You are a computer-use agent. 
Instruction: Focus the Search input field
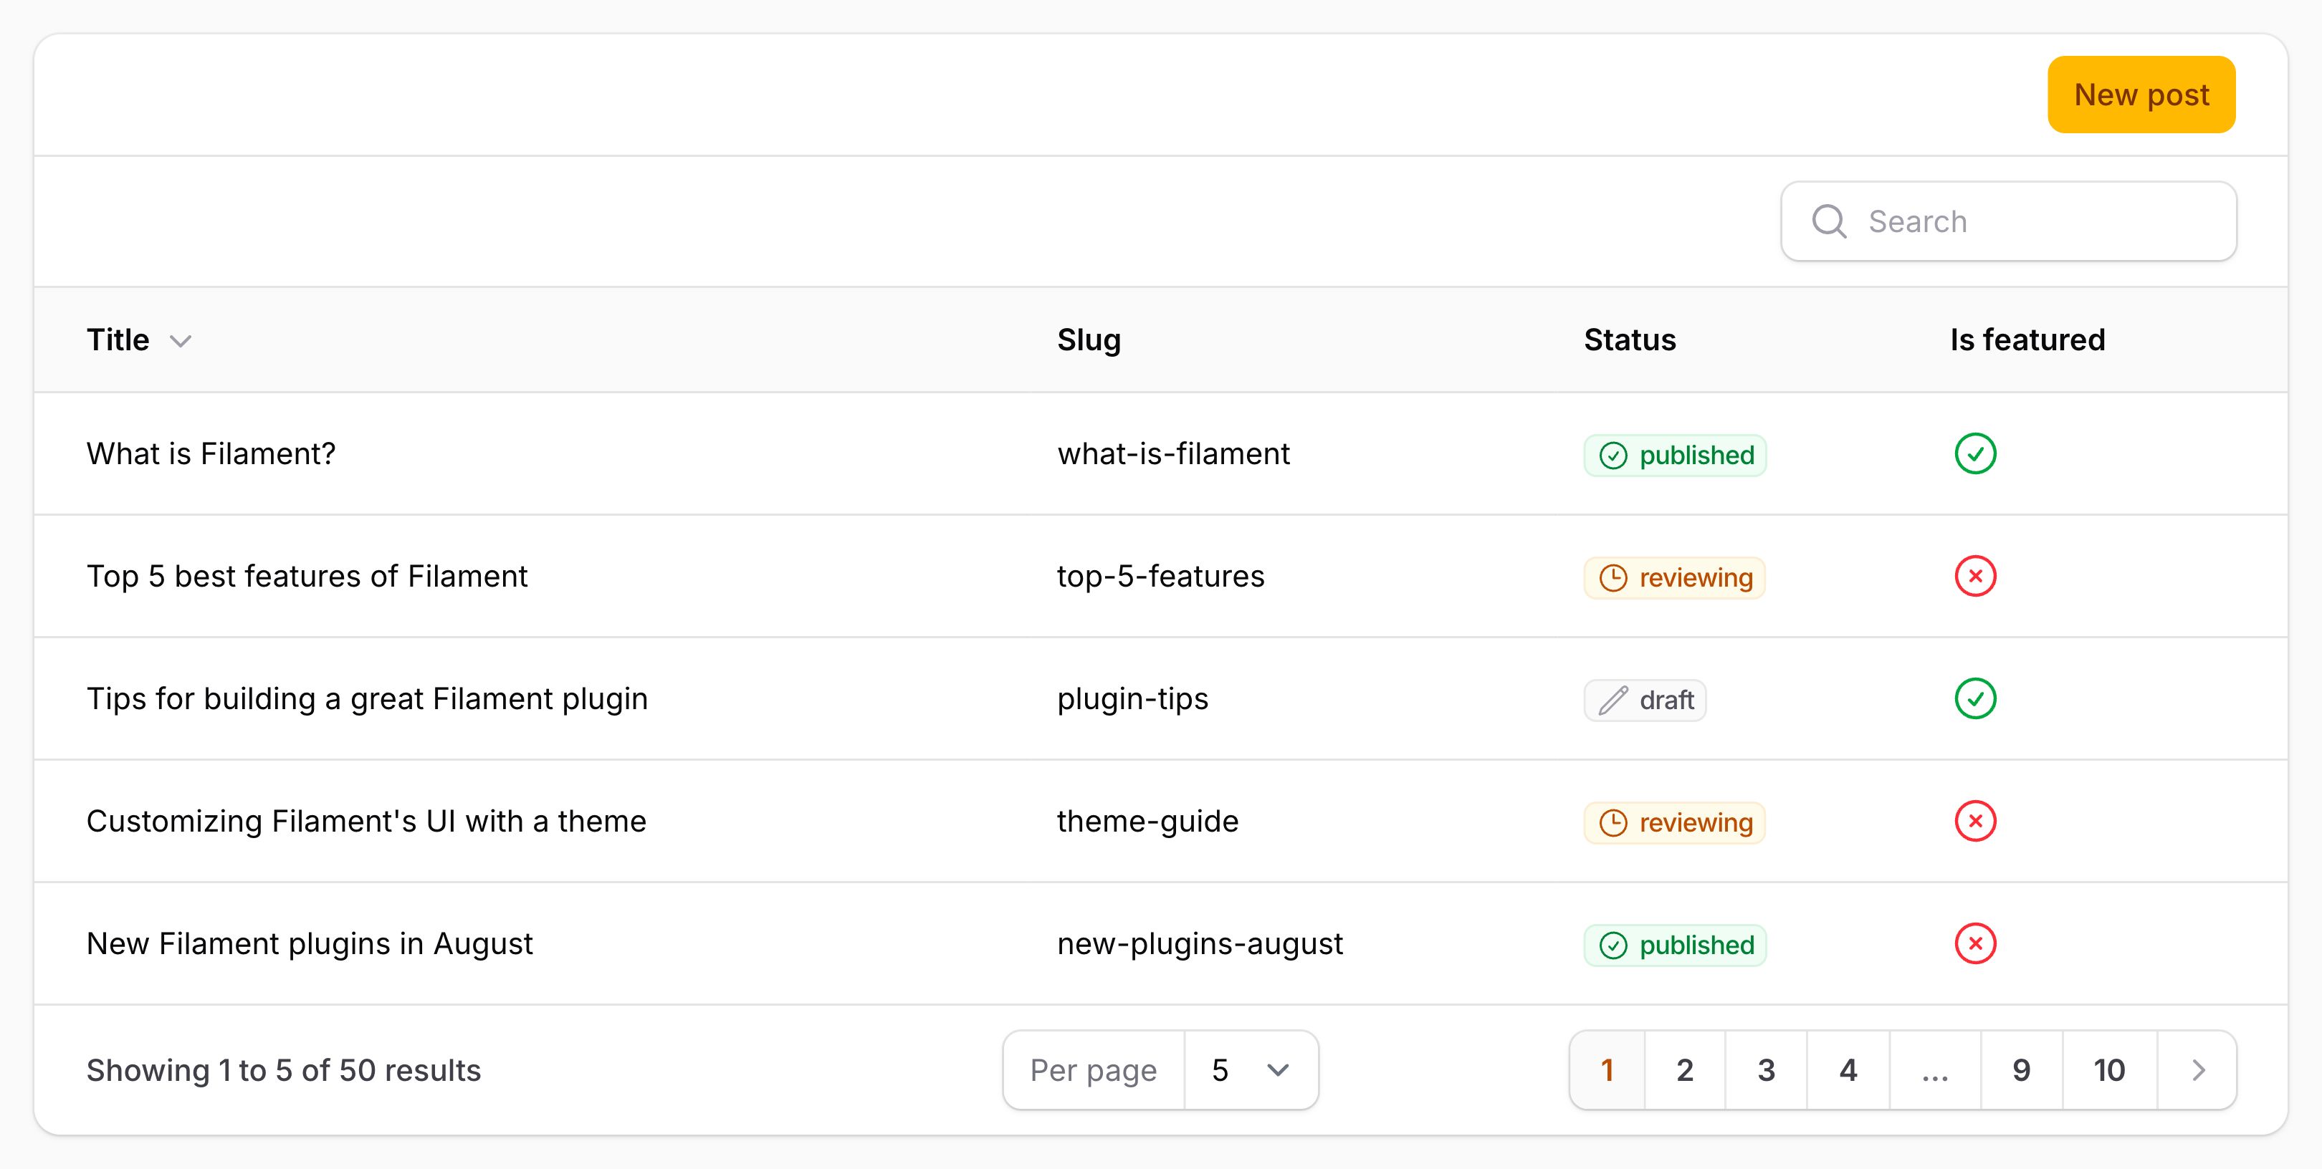point(2008,221)
